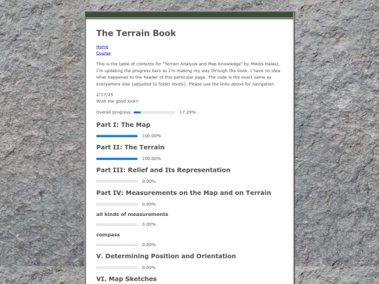Open the Course link
379x284 pixels.
tap(103, 53)
